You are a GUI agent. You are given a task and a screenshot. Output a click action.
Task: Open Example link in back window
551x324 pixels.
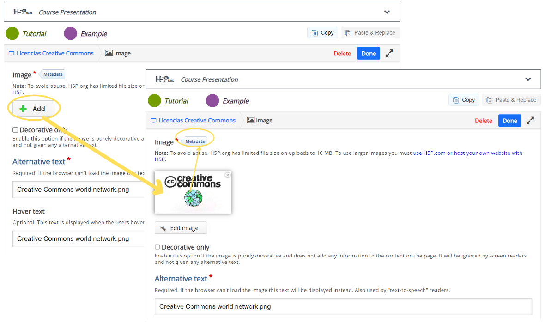tap(93, 34)
